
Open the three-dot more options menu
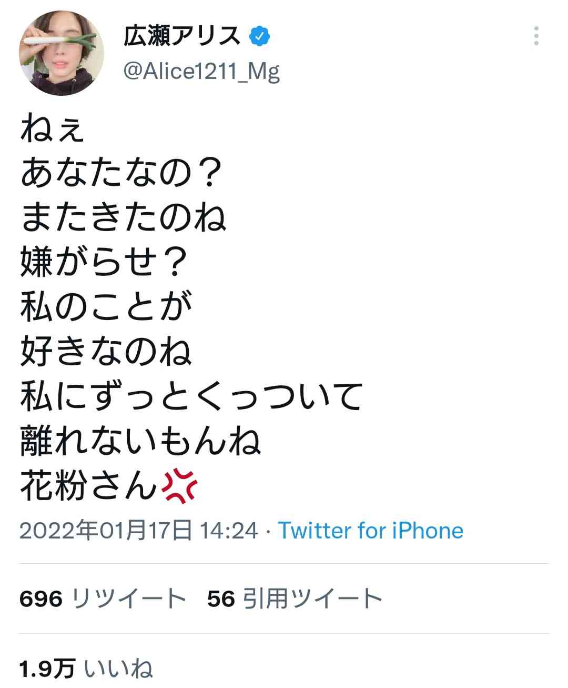coord(536,36)
